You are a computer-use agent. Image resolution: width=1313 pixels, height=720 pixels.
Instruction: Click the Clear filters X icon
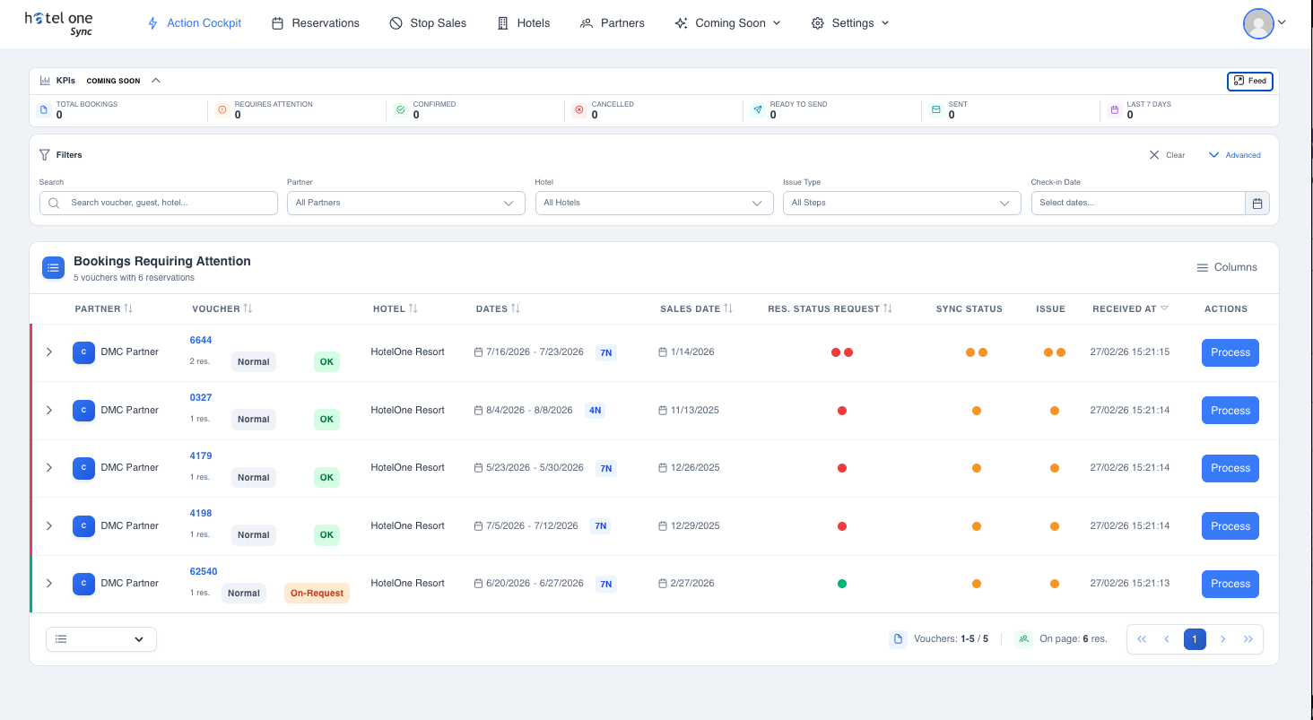[1156, 154]
